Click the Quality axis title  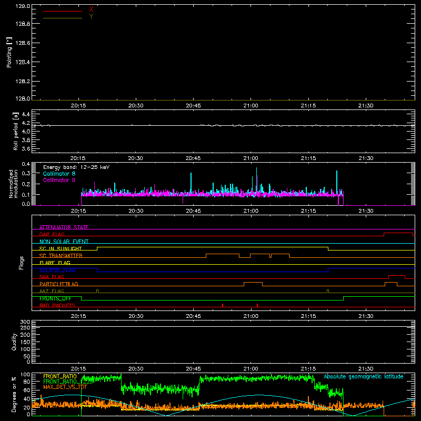(14, 342)
